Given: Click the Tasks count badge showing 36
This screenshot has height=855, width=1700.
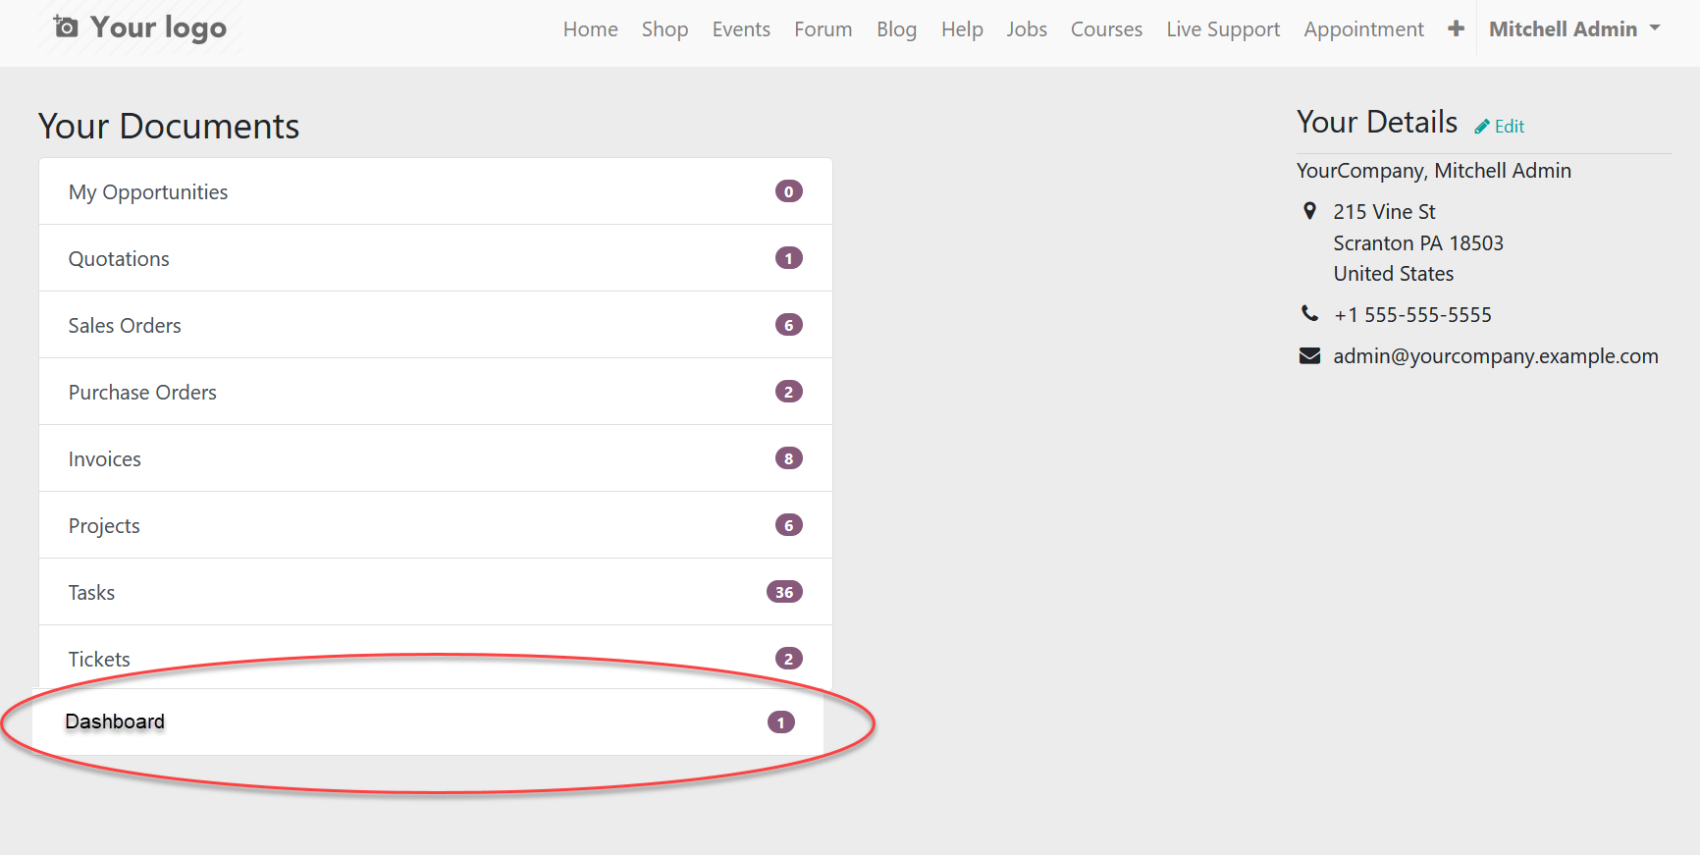Looking at the screenshot, I should pyautogui.click(x=784, y=592).
